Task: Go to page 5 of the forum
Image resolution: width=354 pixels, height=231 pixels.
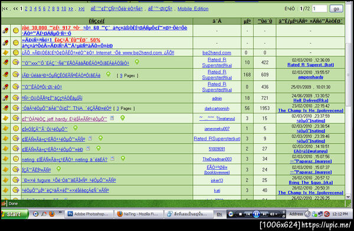Action: pos(40,9)
